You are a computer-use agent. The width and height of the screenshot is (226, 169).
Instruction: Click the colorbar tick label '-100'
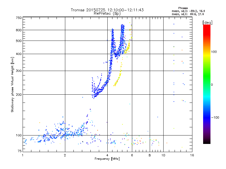pyautogui.click(x=215, y=117)
